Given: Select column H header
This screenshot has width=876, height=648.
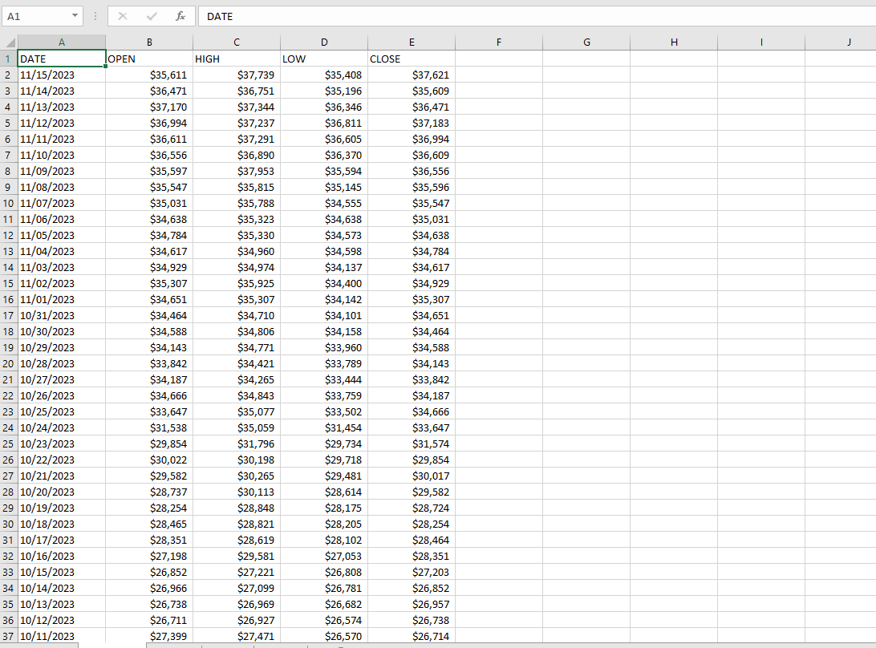Looking at the screenshot, I should pyautogui.click(x=674, y=43).
